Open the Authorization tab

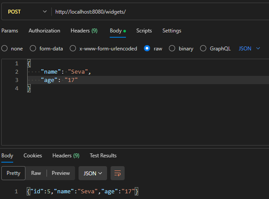[x=44, y=31]
